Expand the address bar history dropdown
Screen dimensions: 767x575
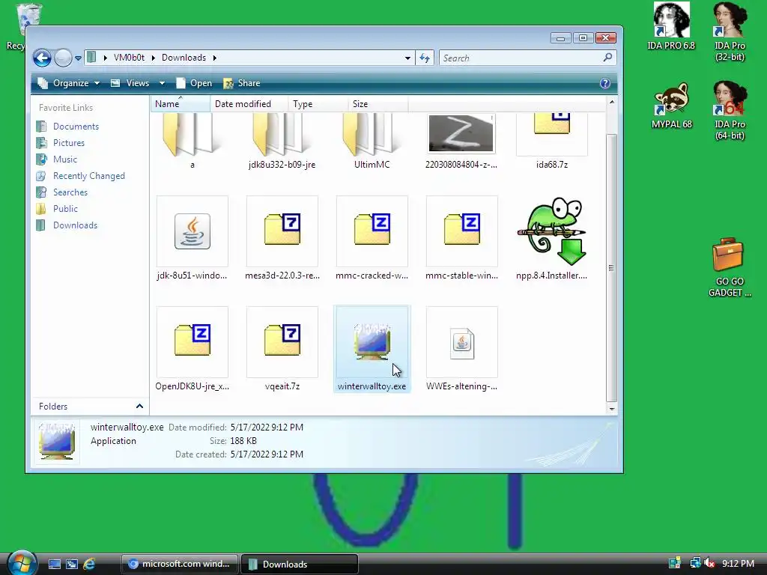407,58
